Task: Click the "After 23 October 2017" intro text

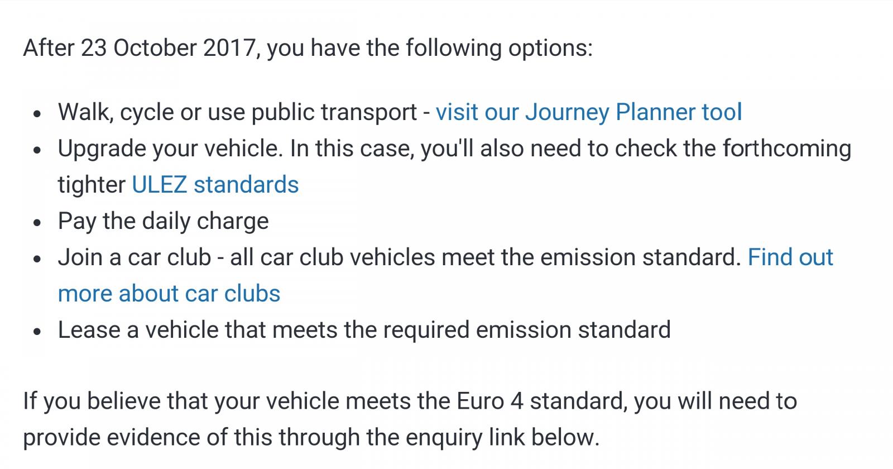Action: [140, 48]
